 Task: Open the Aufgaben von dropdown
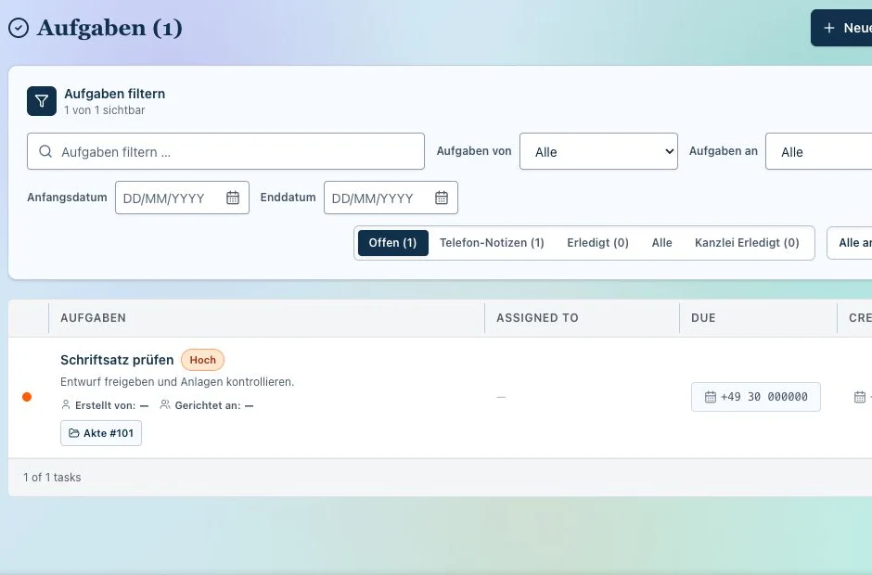point(598,151)
